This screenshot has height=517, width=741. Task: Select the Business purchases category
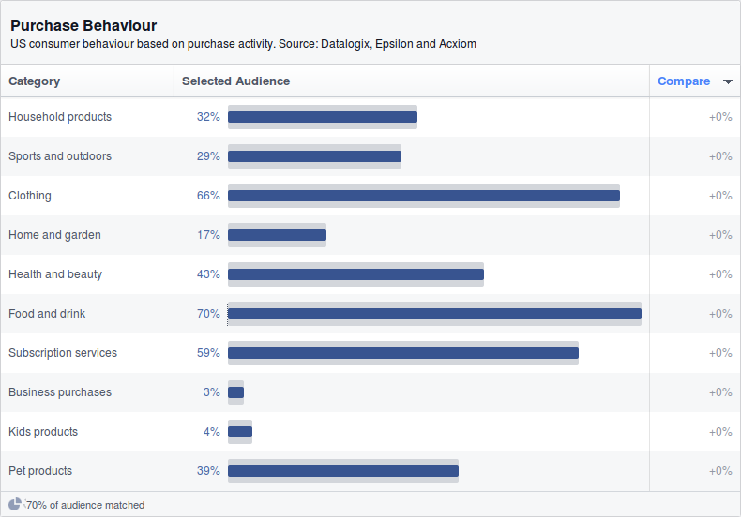(60, 392)
